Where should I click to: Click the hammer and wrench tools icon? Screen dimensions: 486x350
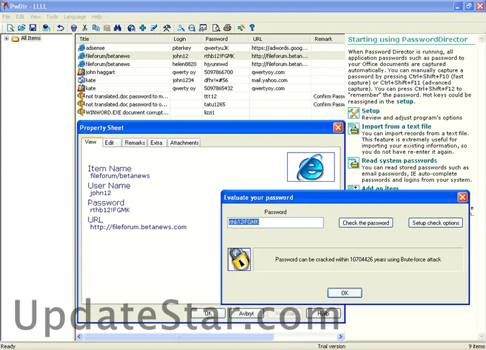(167, 28)
